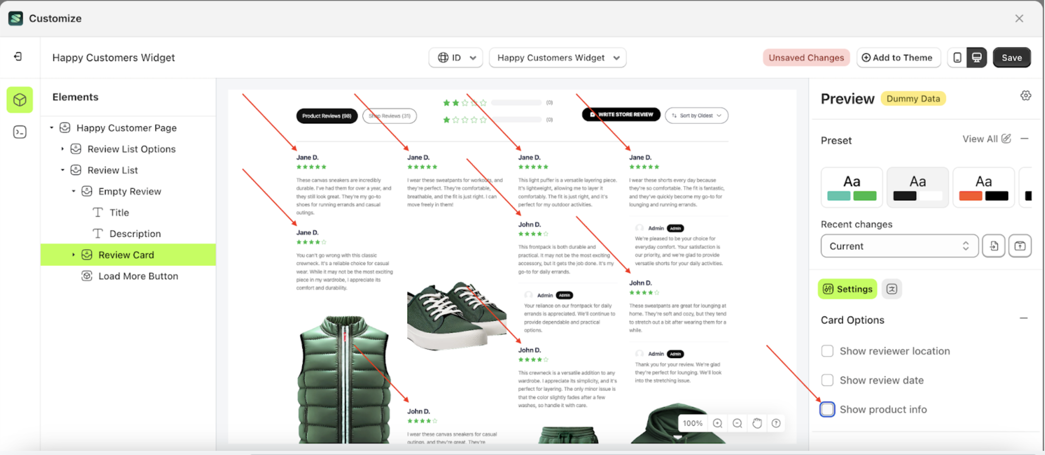Viewport: 1045px width, 455px height.
Task: Click Add to Theme
Action: [898, 57]
